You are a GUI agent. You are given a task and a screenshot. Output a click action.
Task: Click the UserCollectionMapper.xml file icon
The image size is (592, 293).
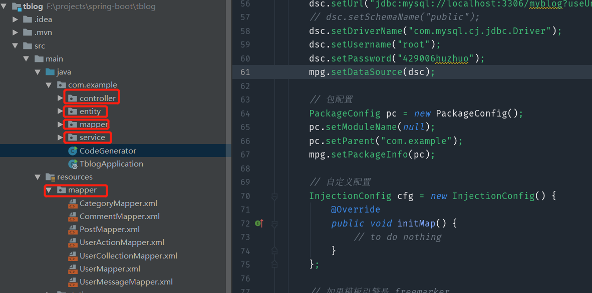click(73, 255)
